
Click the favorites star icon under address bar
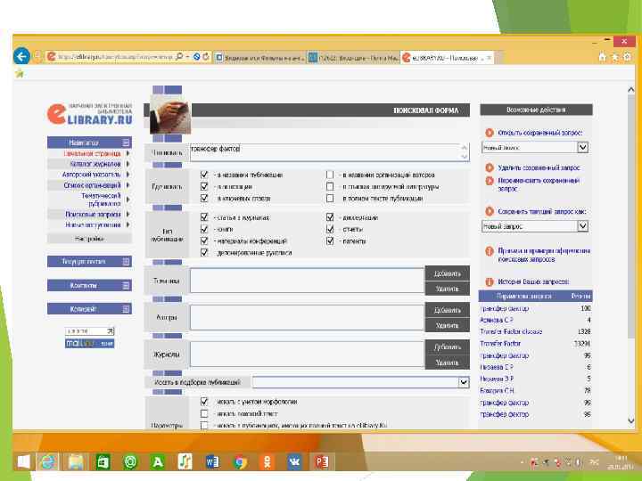20,74
